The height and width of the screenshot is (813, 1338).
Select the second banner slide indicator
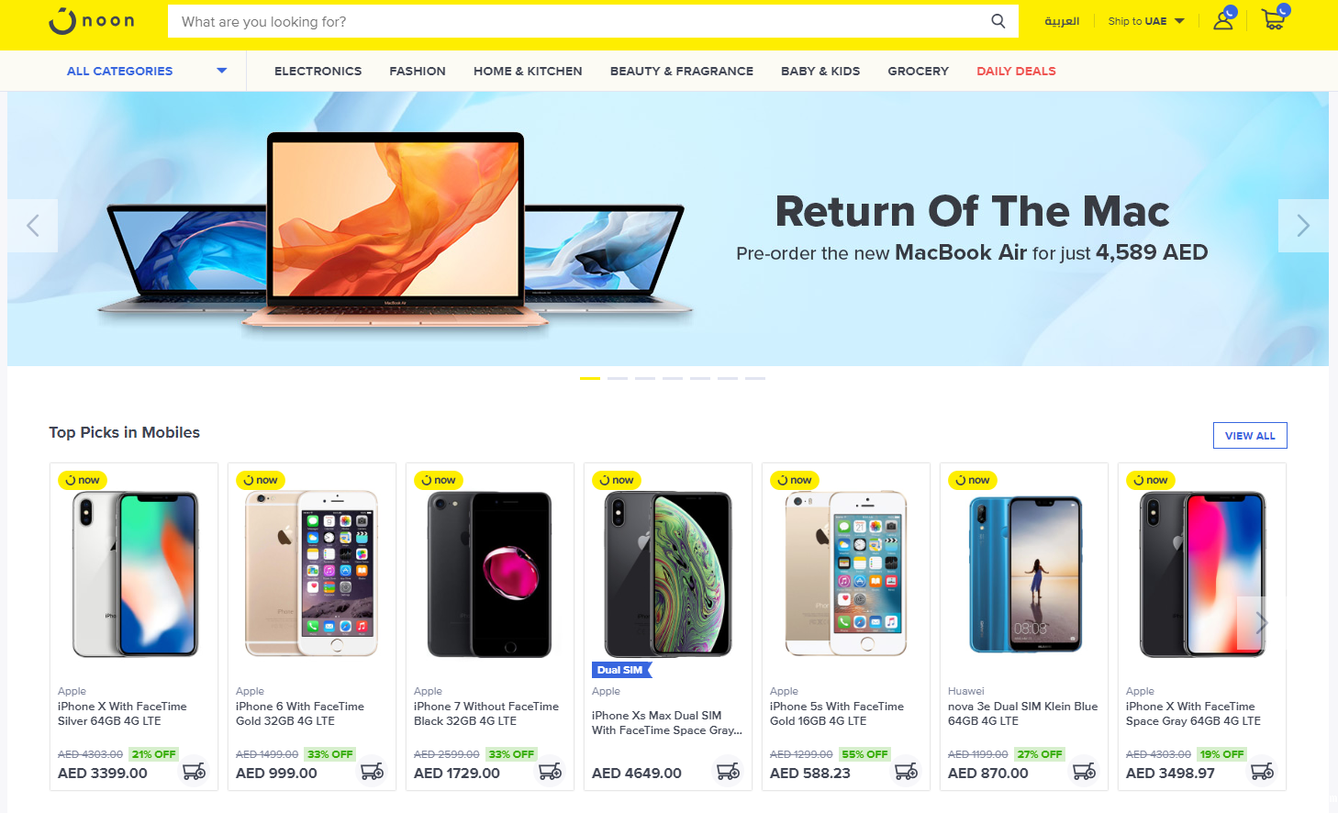point(618,378)
